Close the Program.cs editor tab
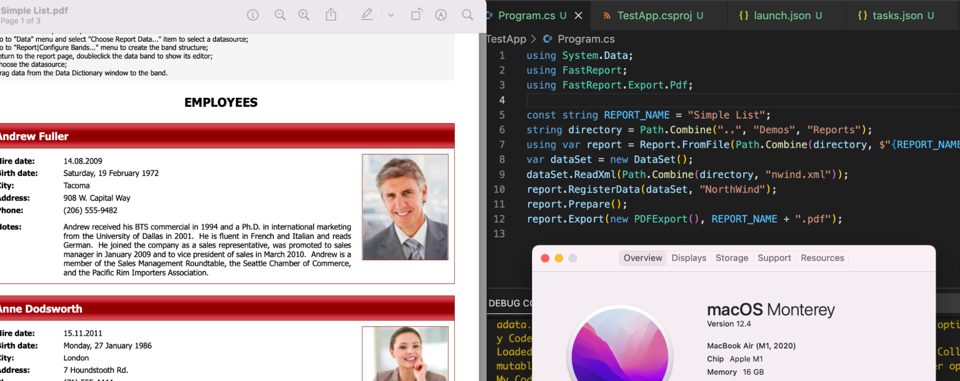Viewport: 960px width, 381px height. [x=579, y=15]
